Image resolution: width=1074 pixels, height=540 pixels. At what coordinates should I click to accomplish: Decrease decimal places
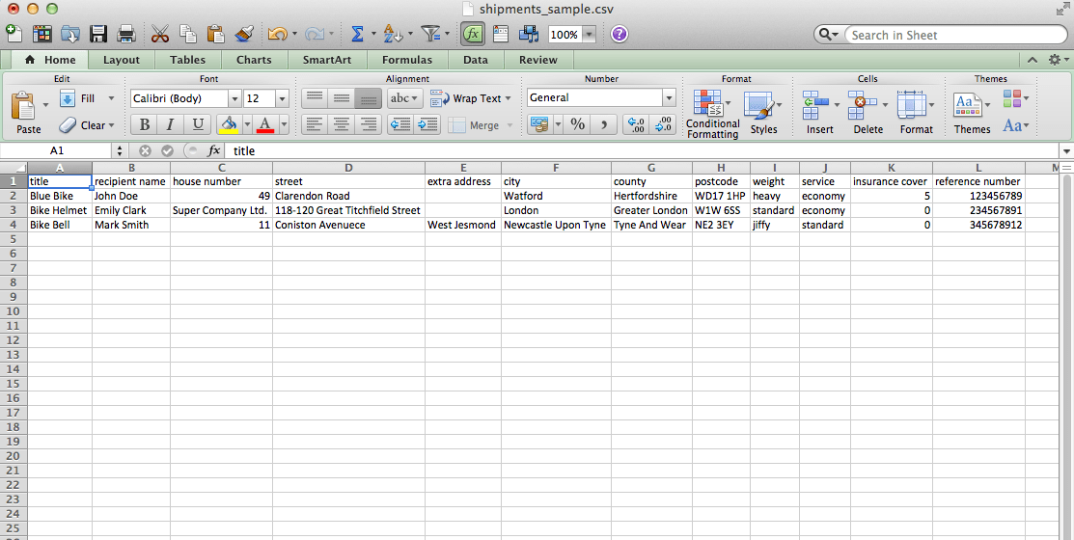[663, 124]
